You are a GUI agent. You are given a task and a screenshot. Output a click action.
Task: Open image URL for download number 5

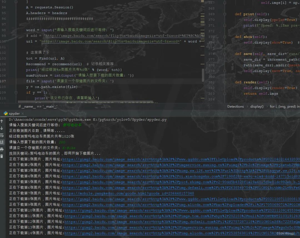pyautogui.click(x=181, y=182)
